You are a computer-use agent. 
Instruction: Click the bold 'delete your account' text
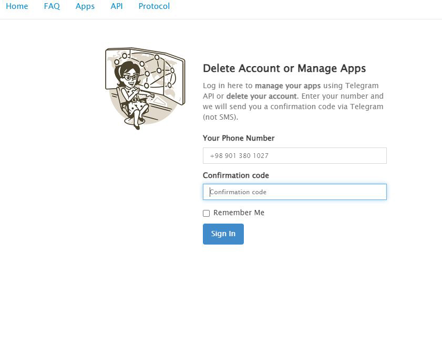tap(262, 96)
